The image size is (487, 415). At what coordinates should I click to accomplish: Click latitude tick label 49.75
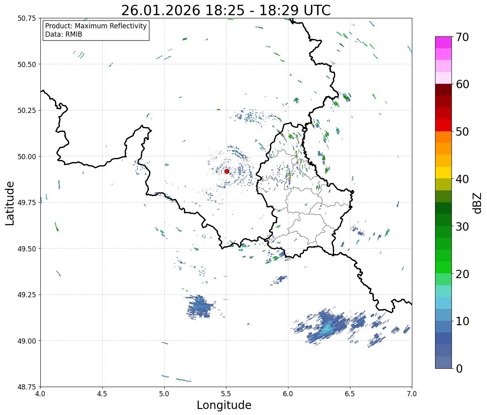coord(27,203)
